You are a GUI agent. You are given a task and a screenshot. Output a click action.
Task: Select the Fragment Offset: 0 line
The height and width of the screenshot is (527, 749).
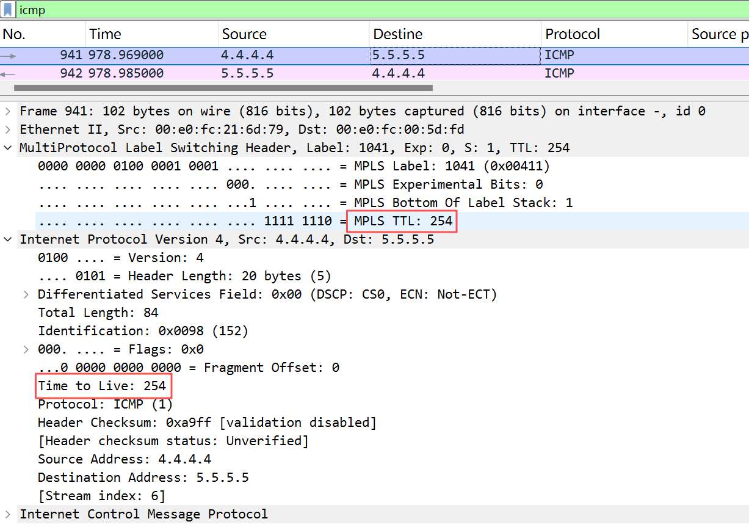[189, 368]
